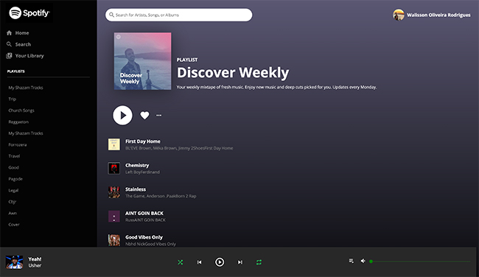479x277 pixels.
Task: Open the playlist more options dots
Action: click(x=159, y=115)
